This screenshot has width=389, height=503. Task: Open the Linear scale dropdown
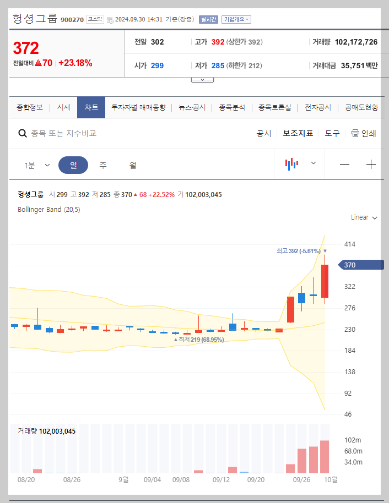(x=363, y=217)
